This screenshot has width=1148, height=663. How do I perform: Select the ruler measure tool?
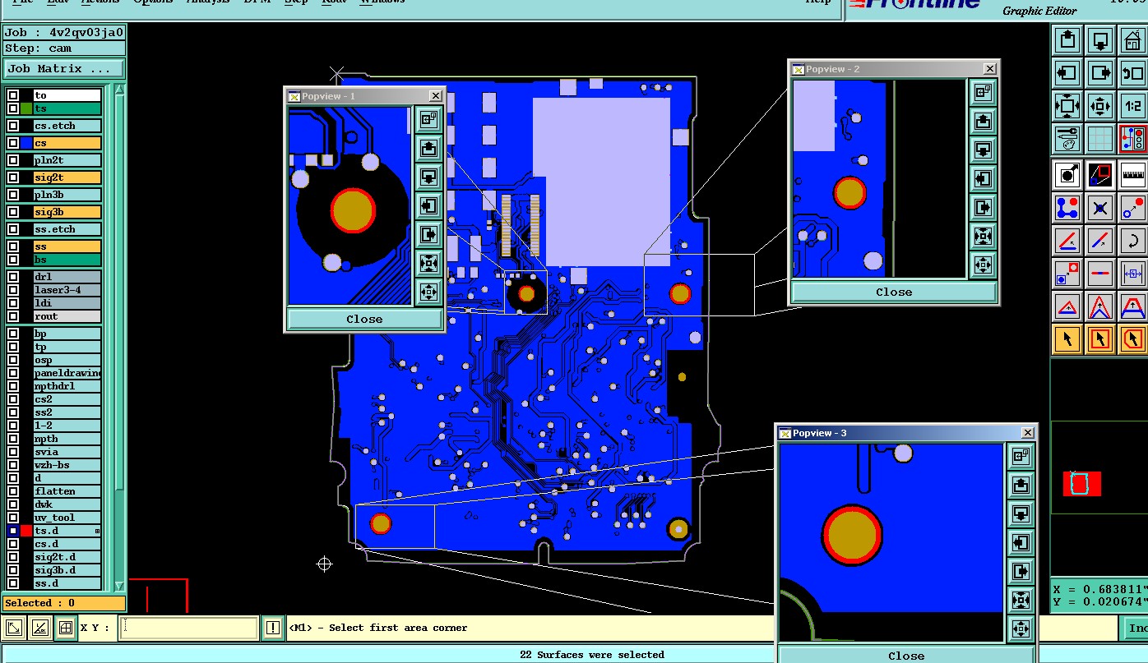[x=1133, y=174]
